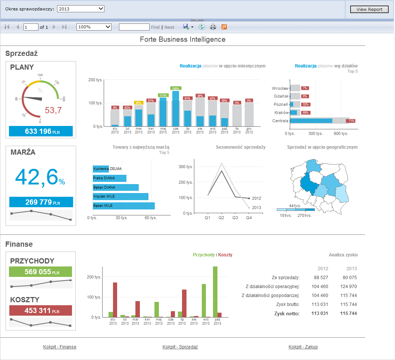Click the 42,6% margin figure
This screenshot has width=395, height=360.
(x=40, y=177)
